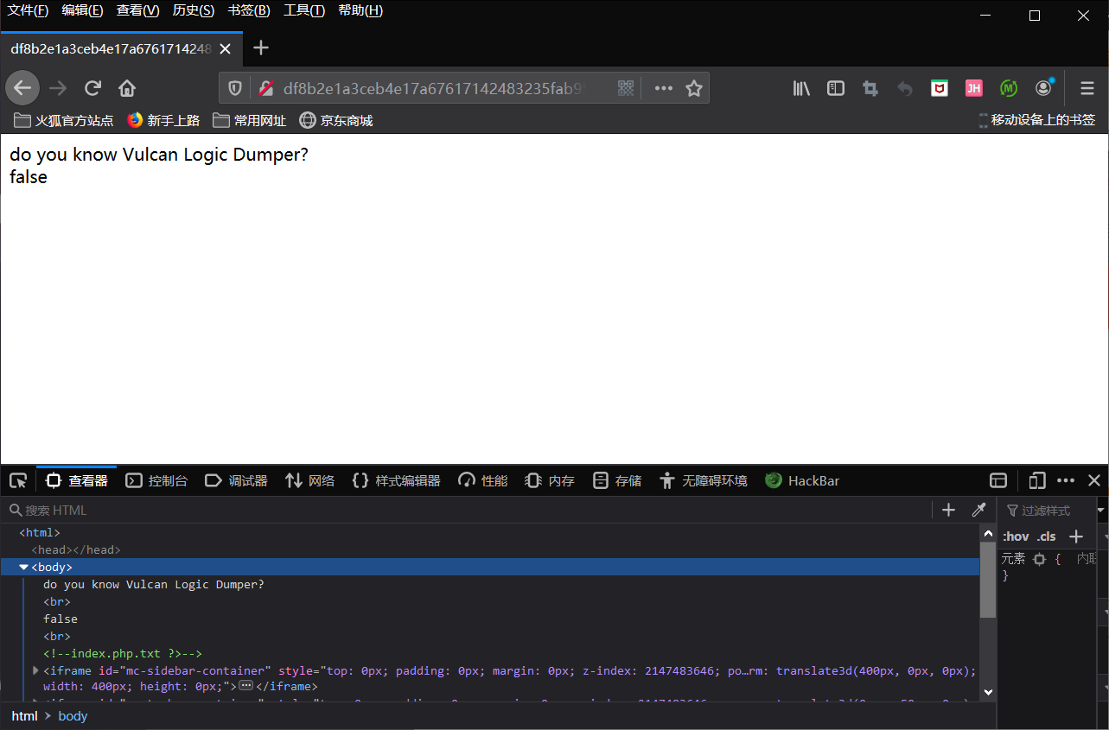Open the 新手上路 bookmark
The width and height of the screenshot is (1109, 730).
click(163, 120)
